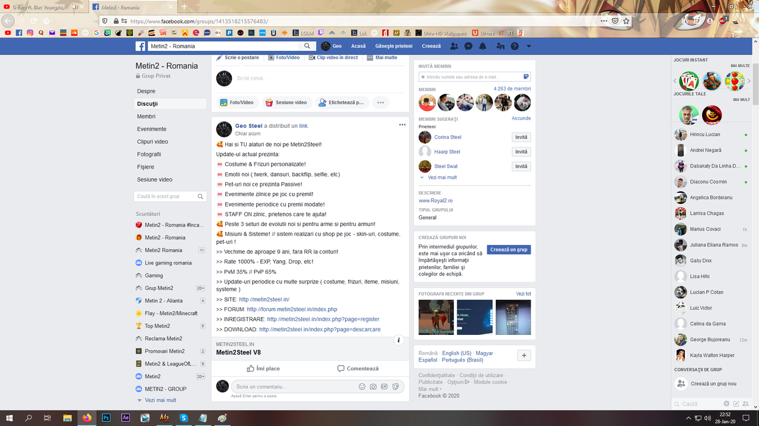Open Facebook friend requests icon
The height and width of the screenshot is (426, 759).
tap(454, 46)
